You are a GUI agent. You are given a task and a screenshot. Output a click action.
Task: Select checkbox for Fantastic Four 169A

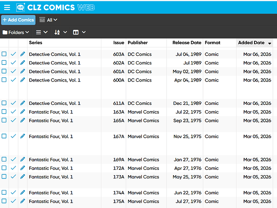point(4,159)
